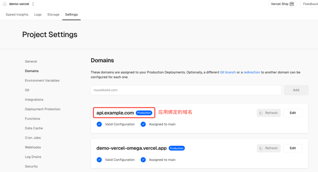Open the Storage tab

click(x=53, y=14)
